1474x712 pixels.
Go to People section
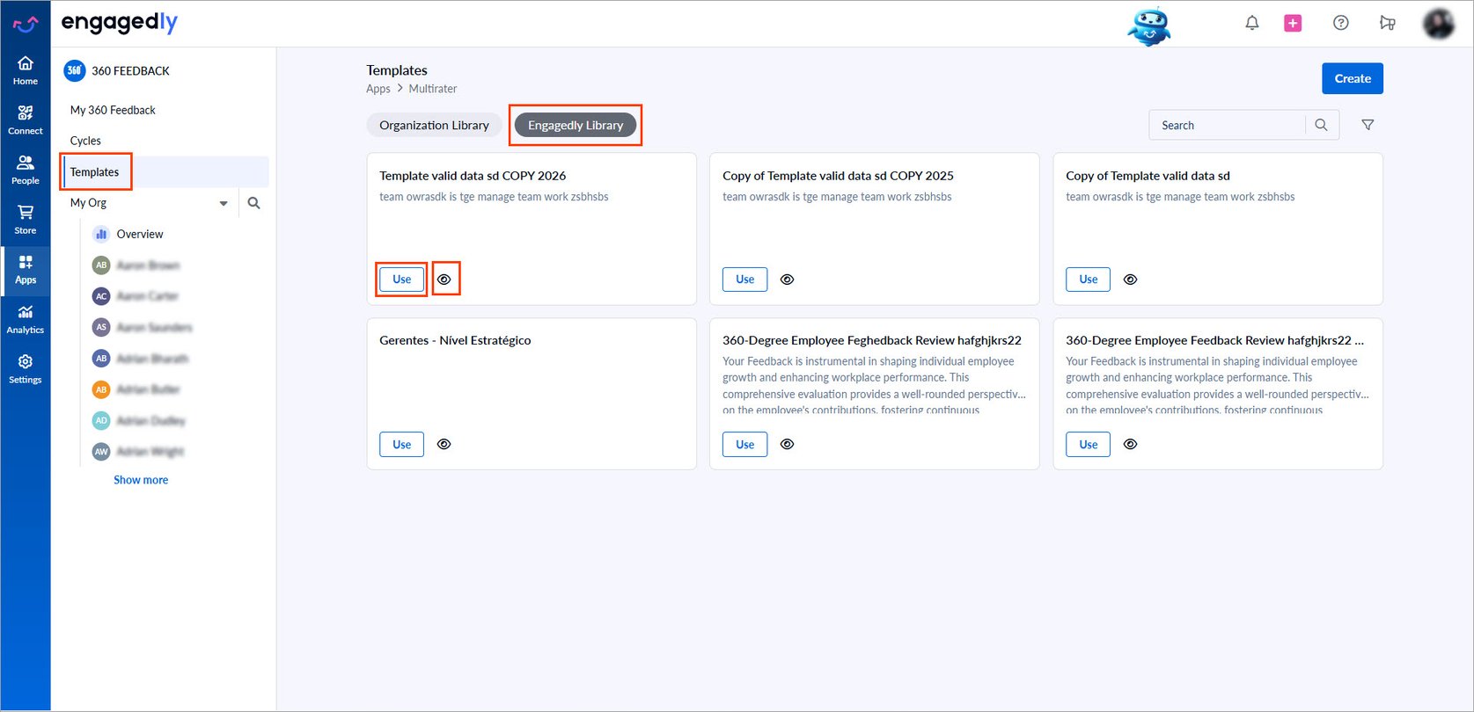point(26,170)
